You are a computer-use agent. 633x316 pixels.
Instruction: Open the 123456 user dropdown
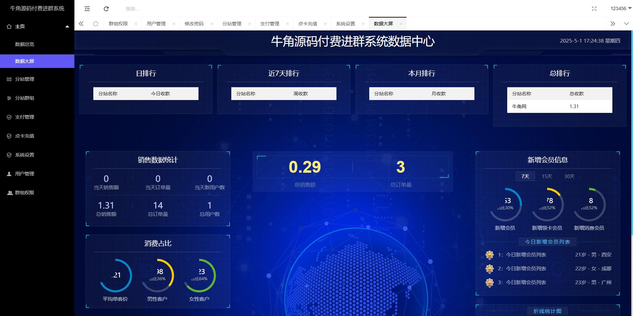pos(621,8)
